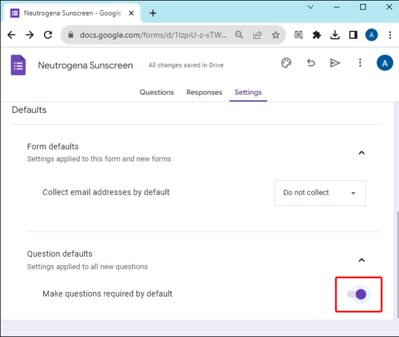Open the browser extensions puzzle icon
Image resolution: width=399 pixels, height=337 pixels.
click(x=316, y=35)
